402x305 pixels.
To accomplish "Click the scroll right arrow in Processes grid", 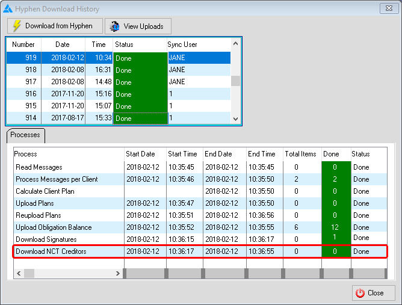I will [x=117, y=273].
